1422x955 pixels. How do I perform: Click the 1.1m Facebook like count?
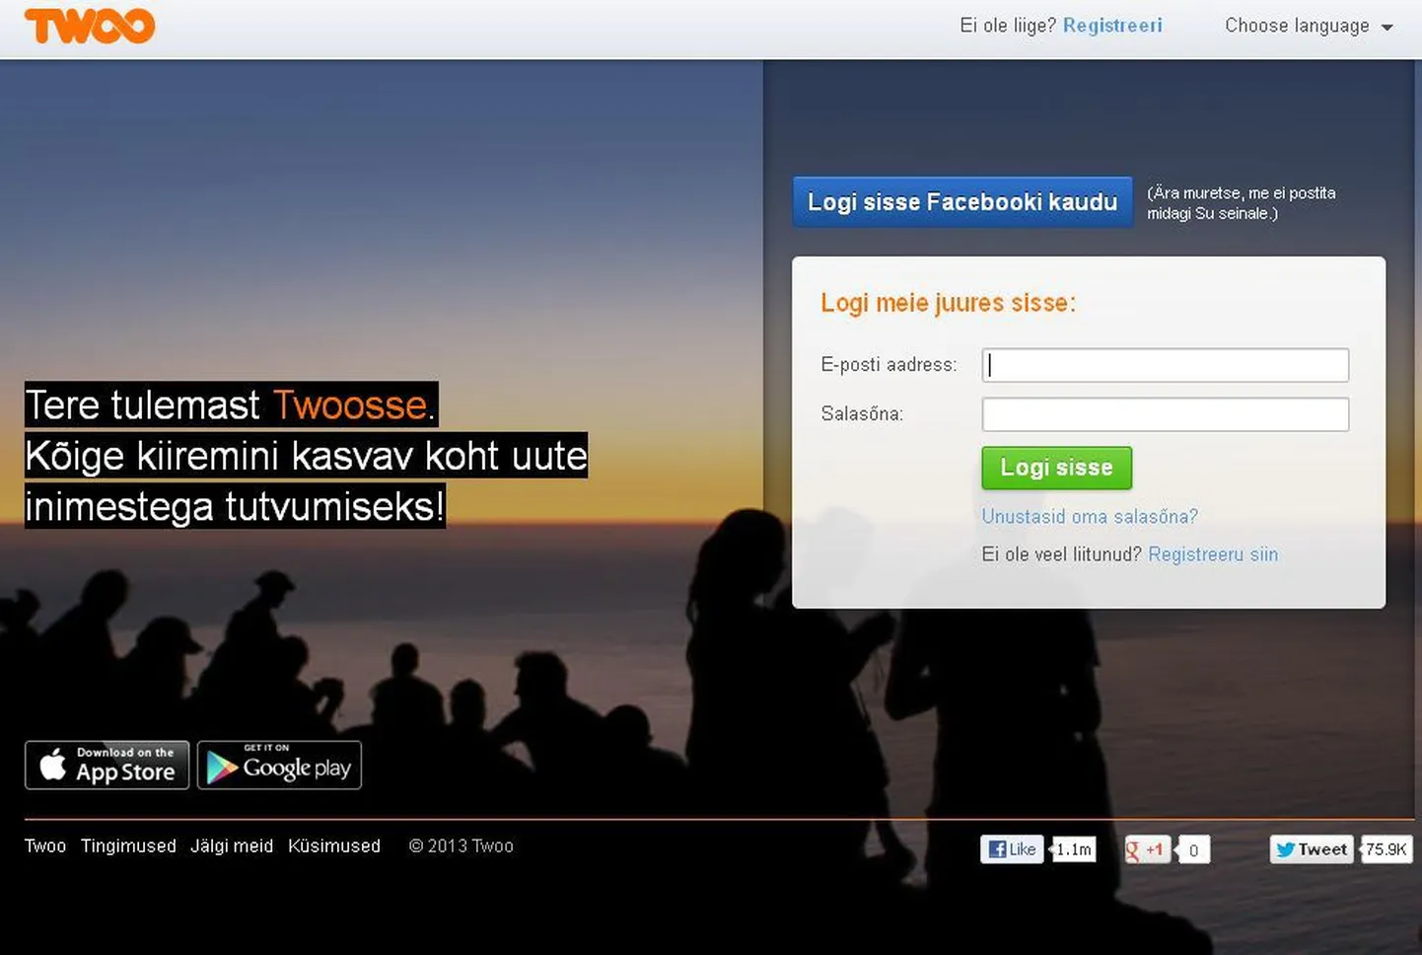tap(1073, 849)
